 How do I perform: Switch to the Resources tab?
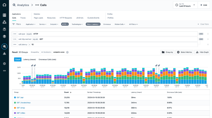pos(51,18)
